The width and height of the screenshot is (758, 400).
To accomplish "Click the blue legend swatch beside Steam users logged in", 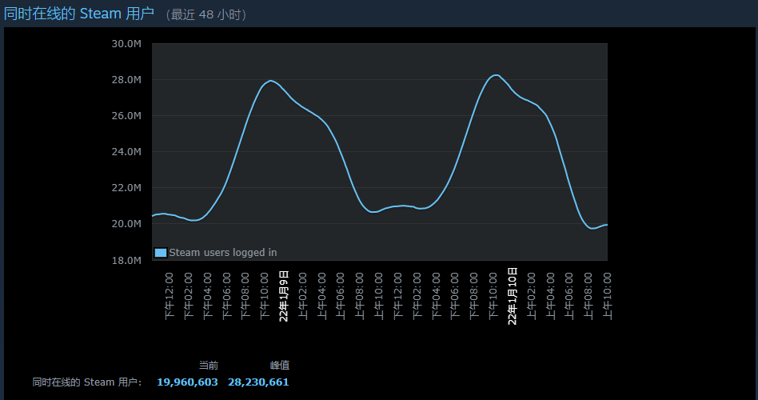I will [161, 253].
